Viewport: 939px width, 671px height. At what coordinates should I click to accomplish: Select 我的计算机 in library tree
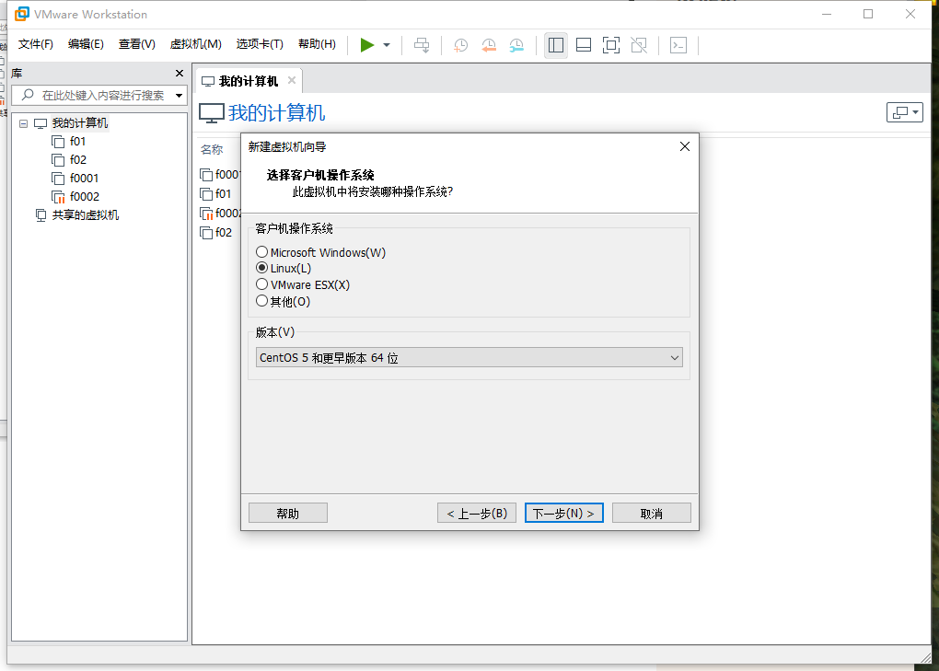[80, 122]
